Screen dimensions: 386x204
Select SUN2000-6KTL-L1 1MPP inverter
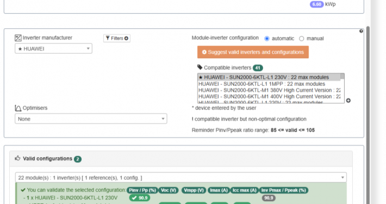point(269,84)
